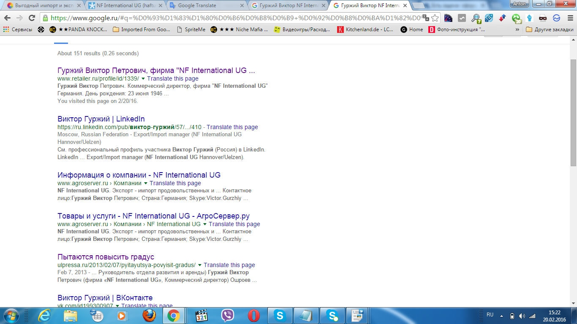
Task: Click the network signal icon in the tray
Action: (532, 316)
